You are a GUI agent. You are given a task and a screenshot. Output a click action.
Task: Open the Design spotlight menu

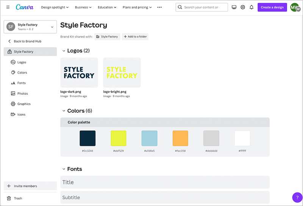(x=55, y=7)
